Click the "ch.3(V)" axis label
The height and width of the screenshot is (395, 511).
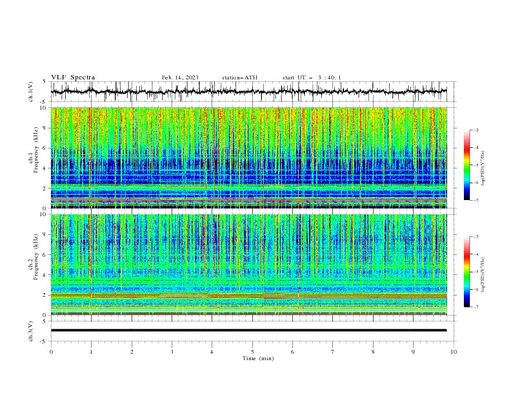(31, 331)
